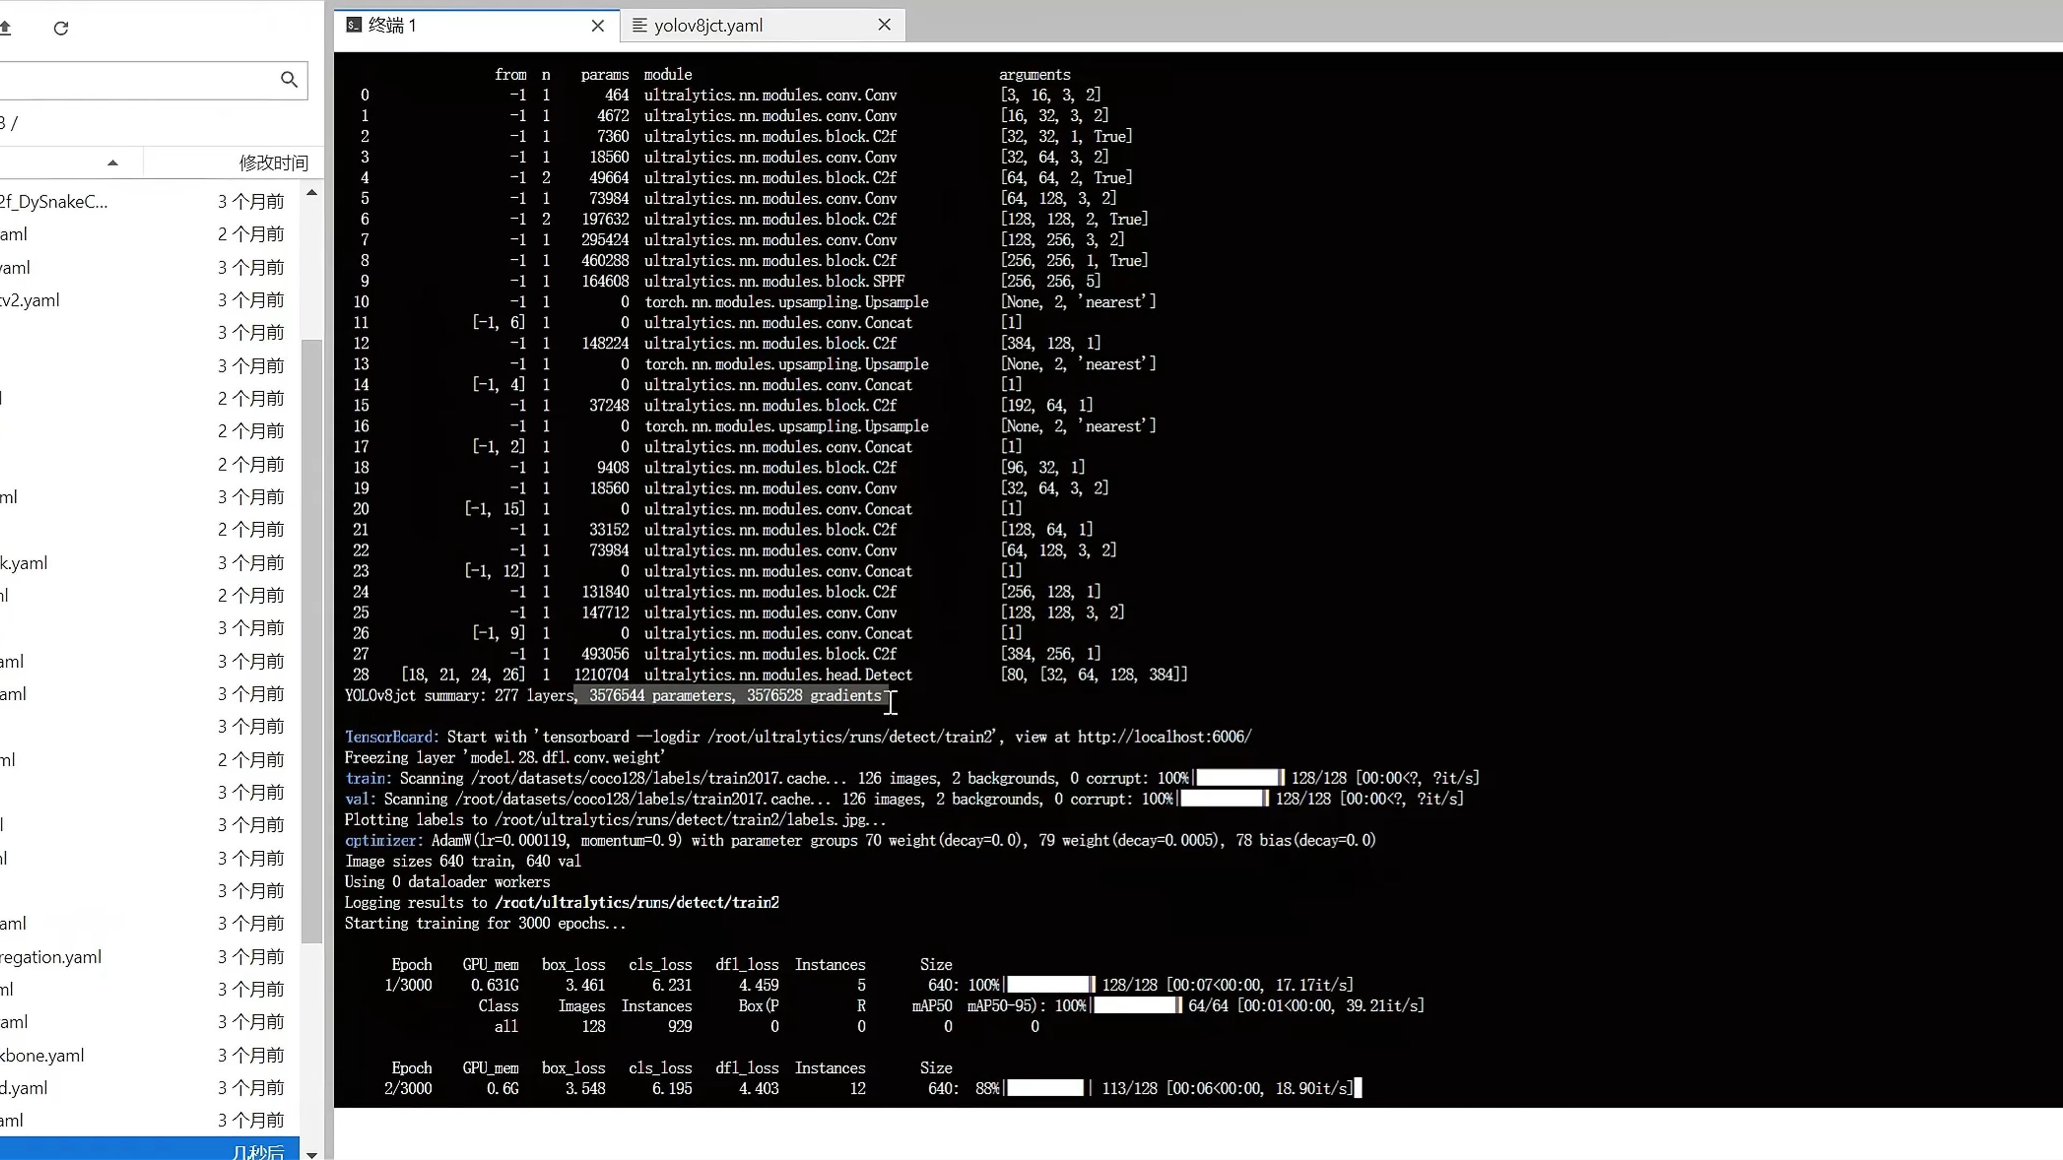The width and height of the screenshot is (2063, 1160).
Task: Click the tensorboard localhost:6006 URL
Action: click(1164, 736)
